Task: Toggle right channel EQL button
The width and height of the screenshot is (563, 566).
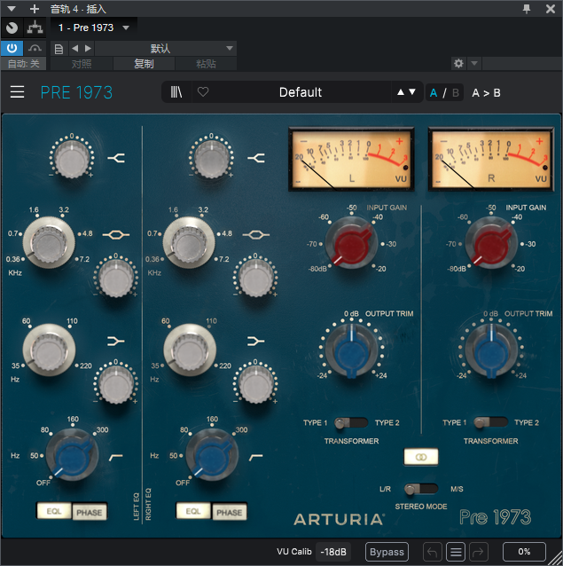Action: [x=193, y=511]
